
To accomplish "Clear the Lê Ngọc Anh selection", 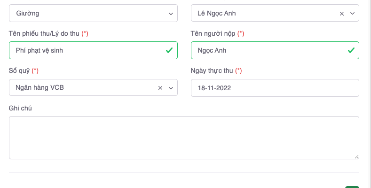I will (342, 14).
